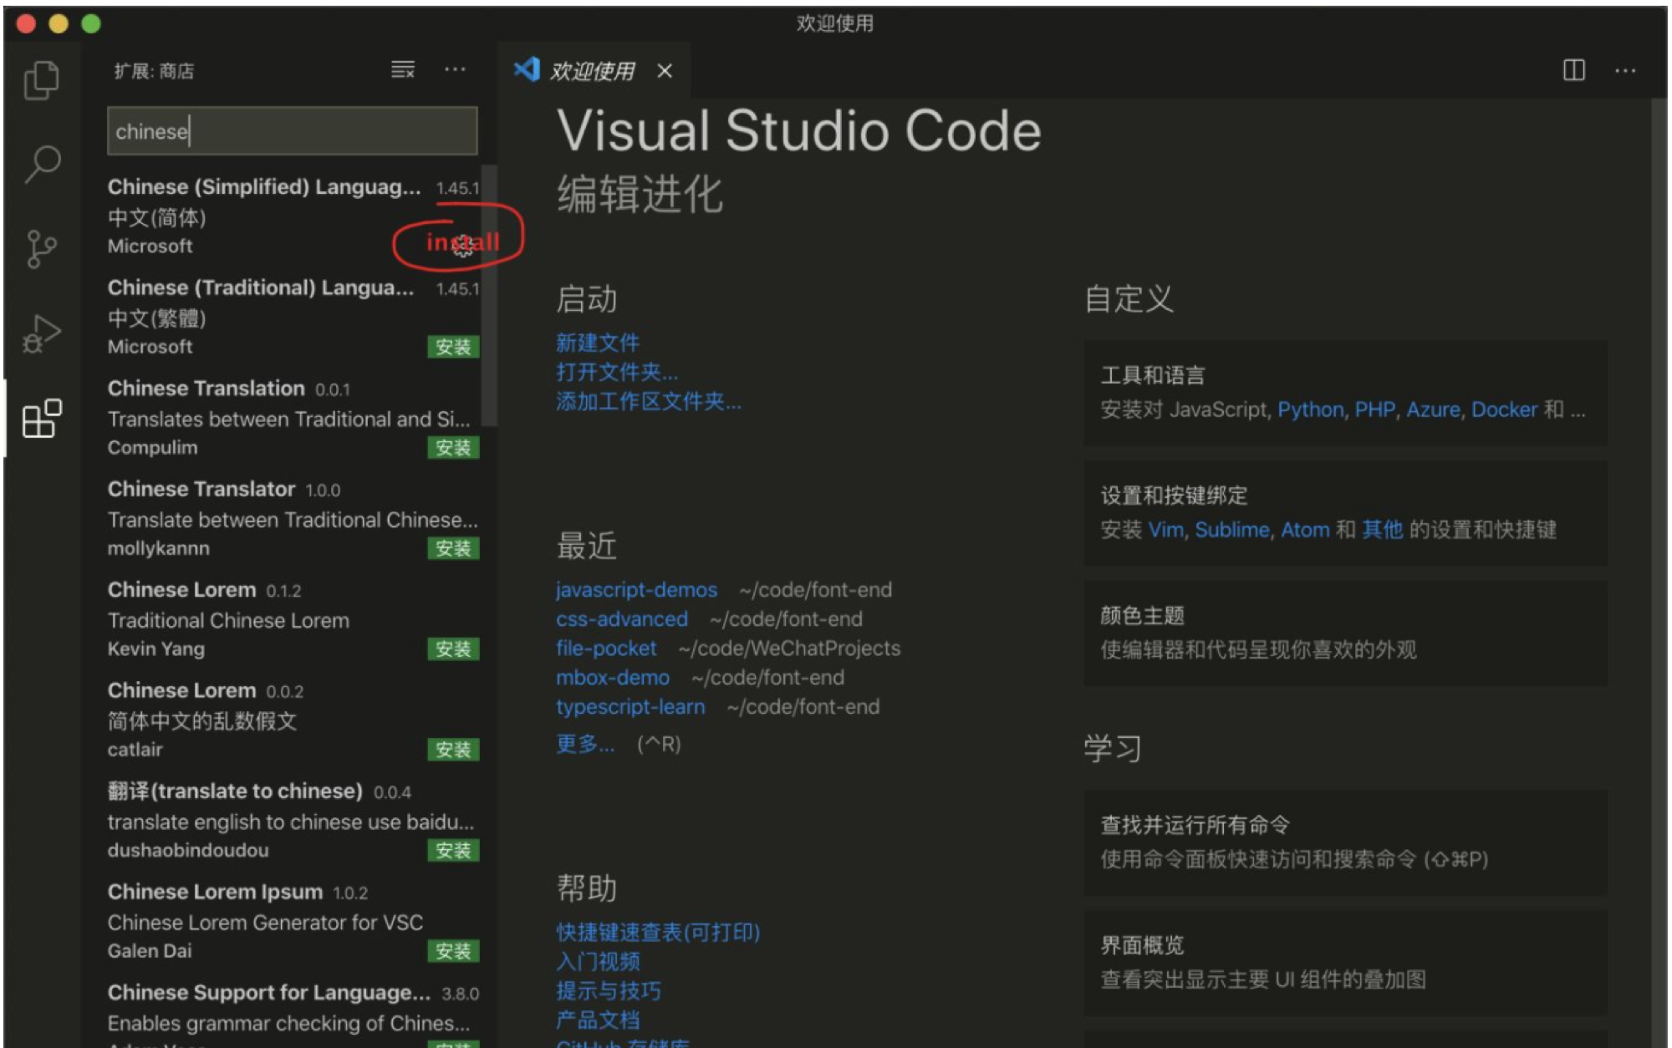
Task: Close the 欢迎使用 welcome tab
Action: [x=665, y=71]
